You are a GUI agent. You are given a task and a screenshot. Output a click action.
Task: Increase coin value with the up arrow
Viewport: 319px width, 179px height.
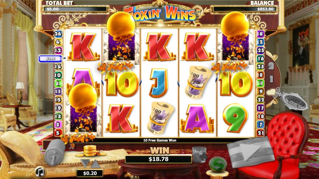[95, 163]
